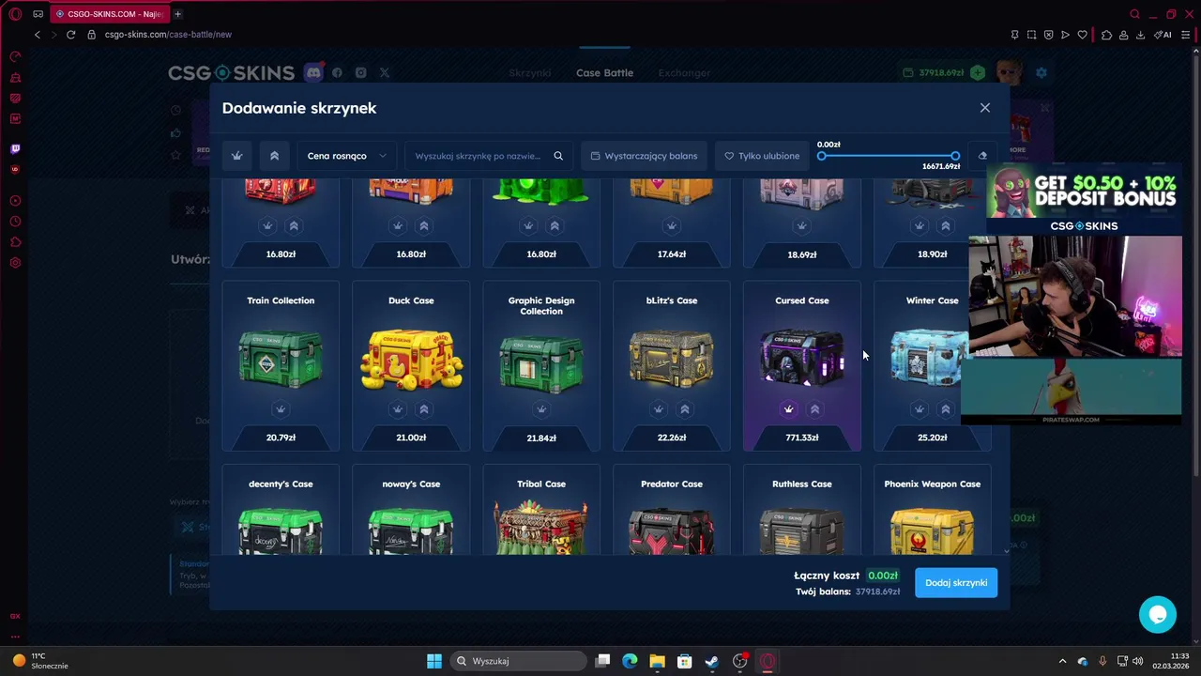Click crown icon on the 18.69zł case card
Screen dimensions: 1201x676
802,225
